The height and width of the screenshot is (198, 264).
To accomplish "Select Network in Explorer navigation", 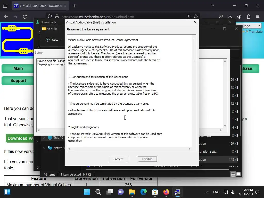I will click(x=56, y=148).
